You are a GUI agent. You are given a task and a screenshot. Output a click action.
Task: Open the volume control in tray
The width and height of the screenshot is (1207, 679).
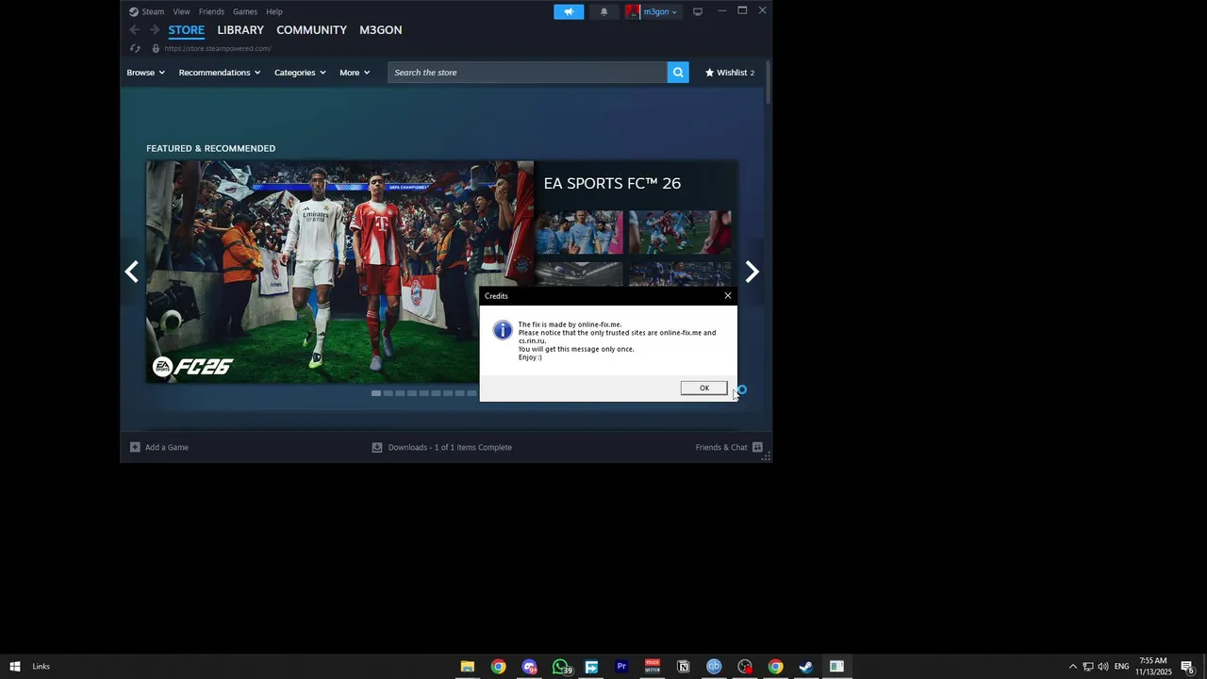pyautogui.click(x=1102, y=667)
